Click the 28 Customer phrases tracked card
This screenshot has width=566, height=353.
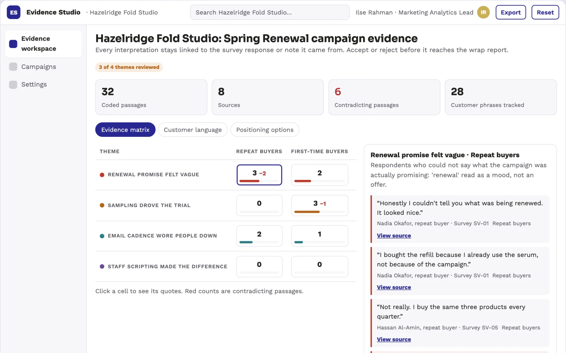pyautogui.click(x=501, y=97)
